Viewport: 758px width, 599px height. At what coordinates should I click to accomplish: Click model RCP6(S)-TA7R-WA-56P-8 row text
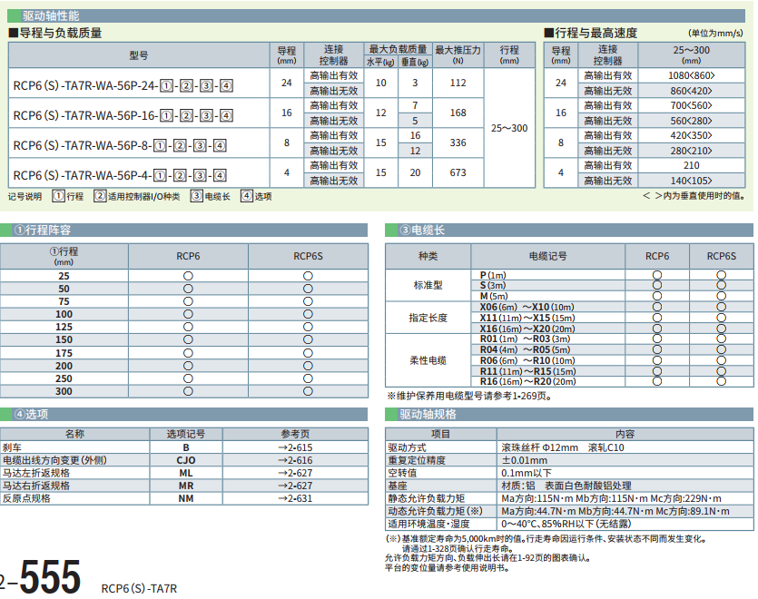(120, 146)
